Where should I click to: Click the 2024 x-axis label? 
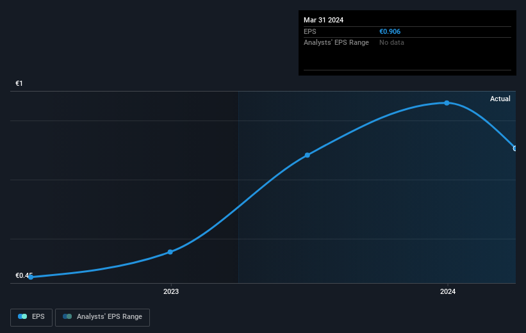[x=448, y=291]
